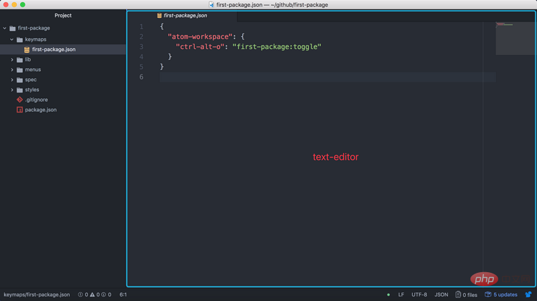This screenshot has width=537, height=301.
Task: Change UTF-8 file encoding
Action: [x=419, y=294]
